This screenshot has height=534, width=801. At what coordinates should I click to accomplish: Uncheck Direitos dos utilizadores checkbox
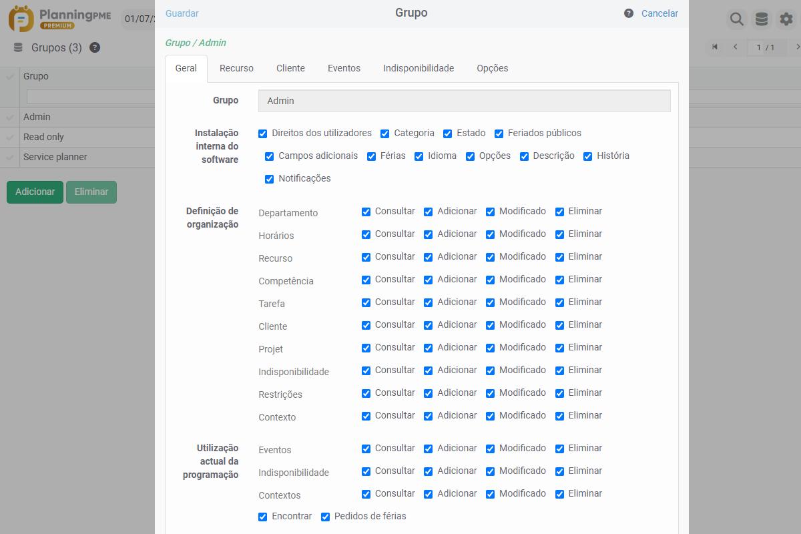coord(263,133)
